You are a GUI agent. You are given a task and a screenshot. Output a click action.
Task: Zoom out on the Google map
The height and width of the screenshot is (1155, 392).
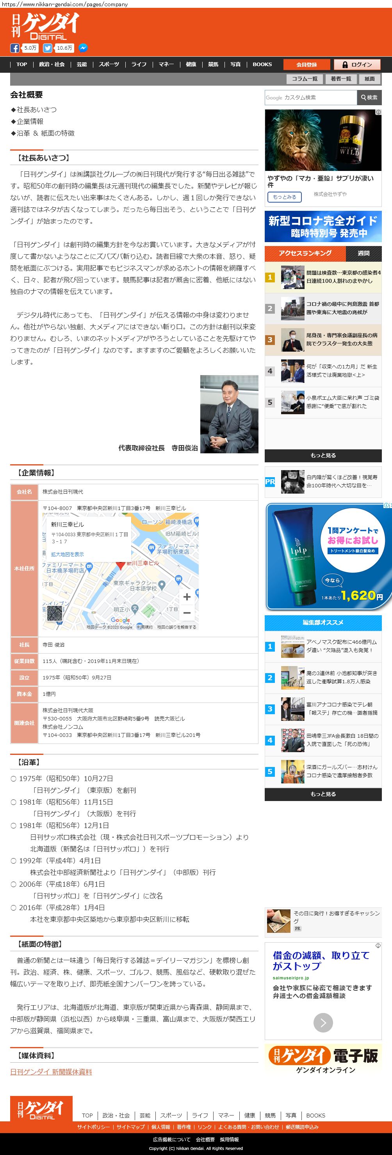point(187,613)
